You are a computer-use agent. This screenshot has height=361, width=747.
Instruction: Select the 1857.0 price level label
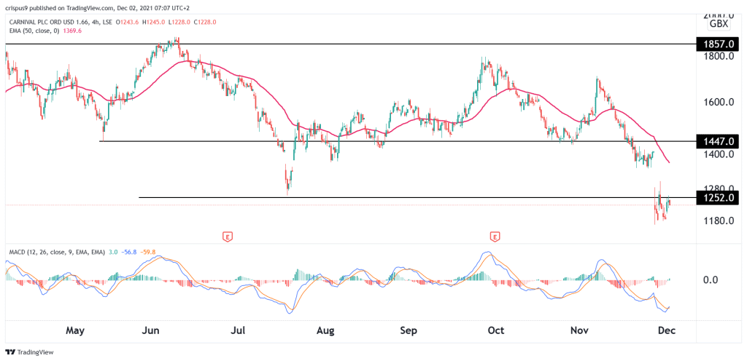[x=718, y=44]
